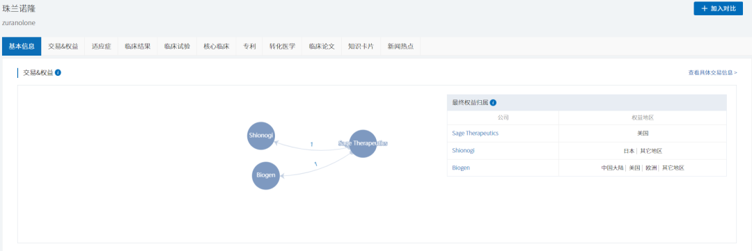752x251 pixels.
Task: Click the Sage Therapeutics graph node
Action: pos(363,143)
